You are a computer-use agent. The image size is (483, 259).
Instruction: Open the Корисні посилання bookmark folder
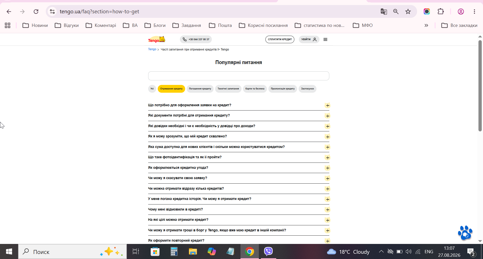(263, 25)
